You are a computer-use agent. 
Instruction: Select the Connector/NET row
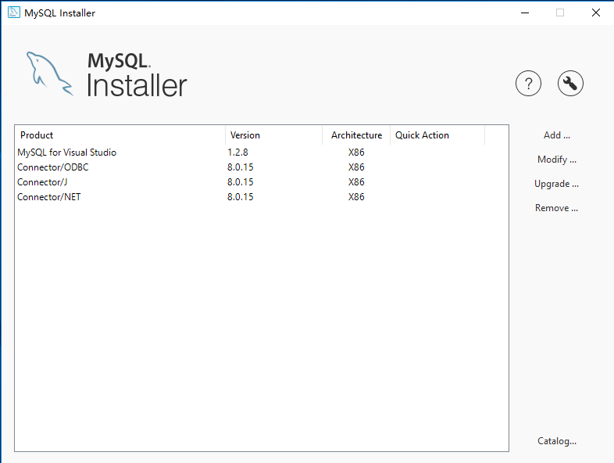point(262,197)
